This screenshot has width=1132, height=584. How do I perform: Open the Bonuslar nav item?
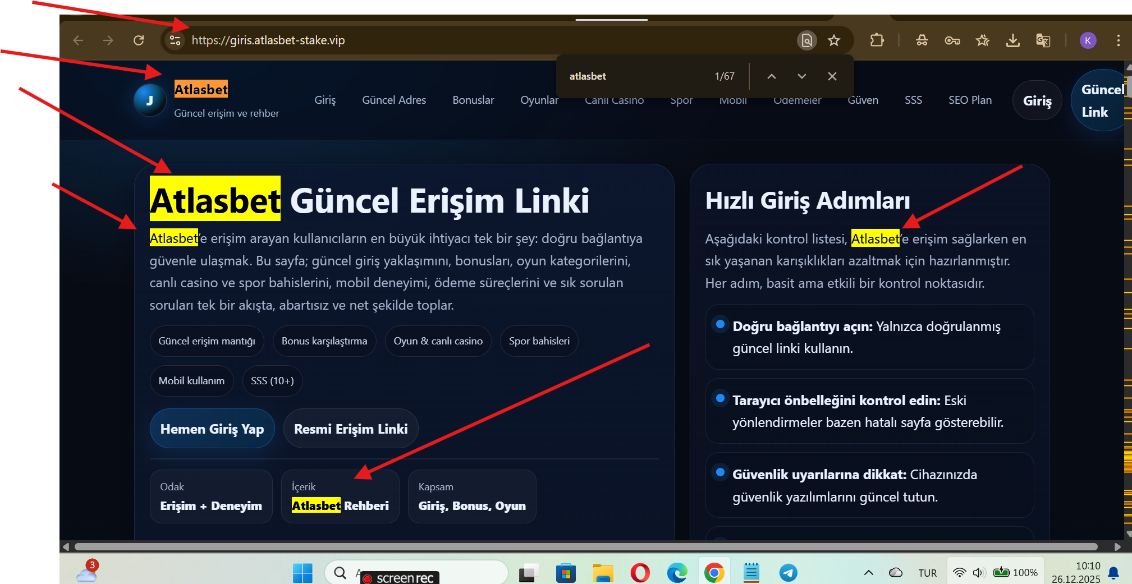coord(473,100)
